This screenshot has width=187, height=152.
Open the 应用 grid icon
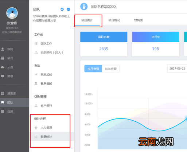[3, 112]
